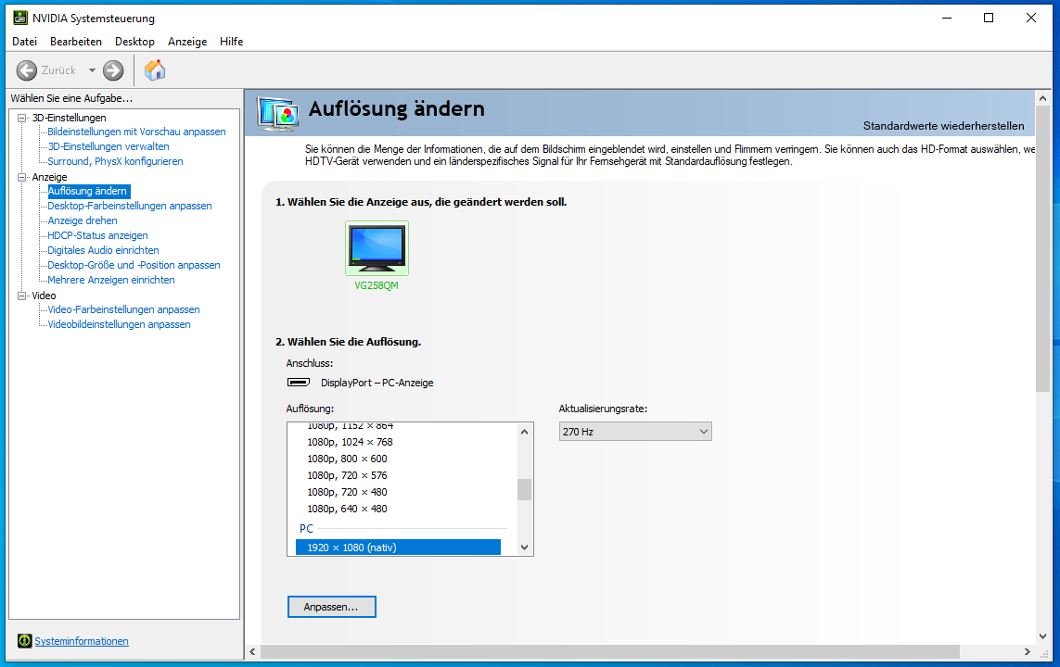
Task: Click main panel vertical scroll up arrow
Action: pos(1043,98)
